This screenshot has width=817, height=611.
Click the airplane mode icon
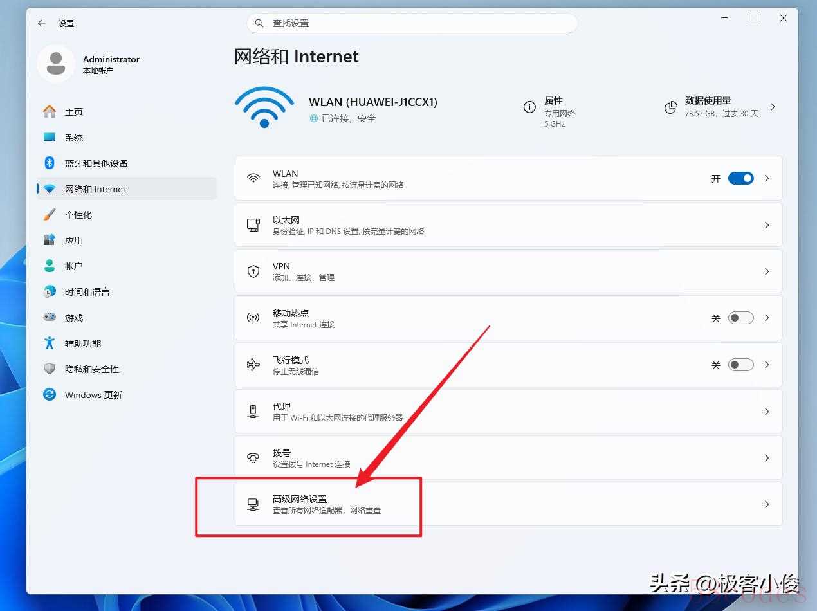coord(253,365)
